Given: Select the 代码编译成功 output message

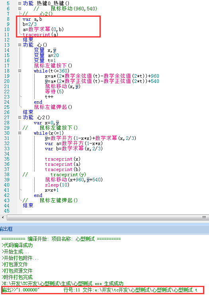Looking at the screenshot, I should 17,245.
